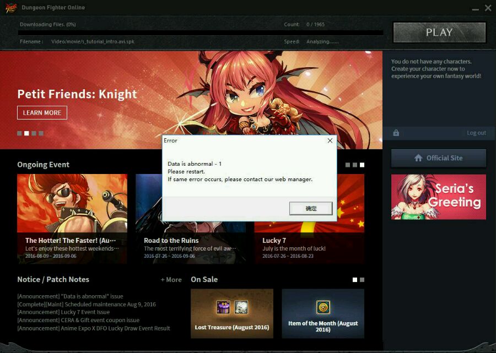Select the third banner slide indicator dot
The image size is (496, 353).
pos(34,133)
